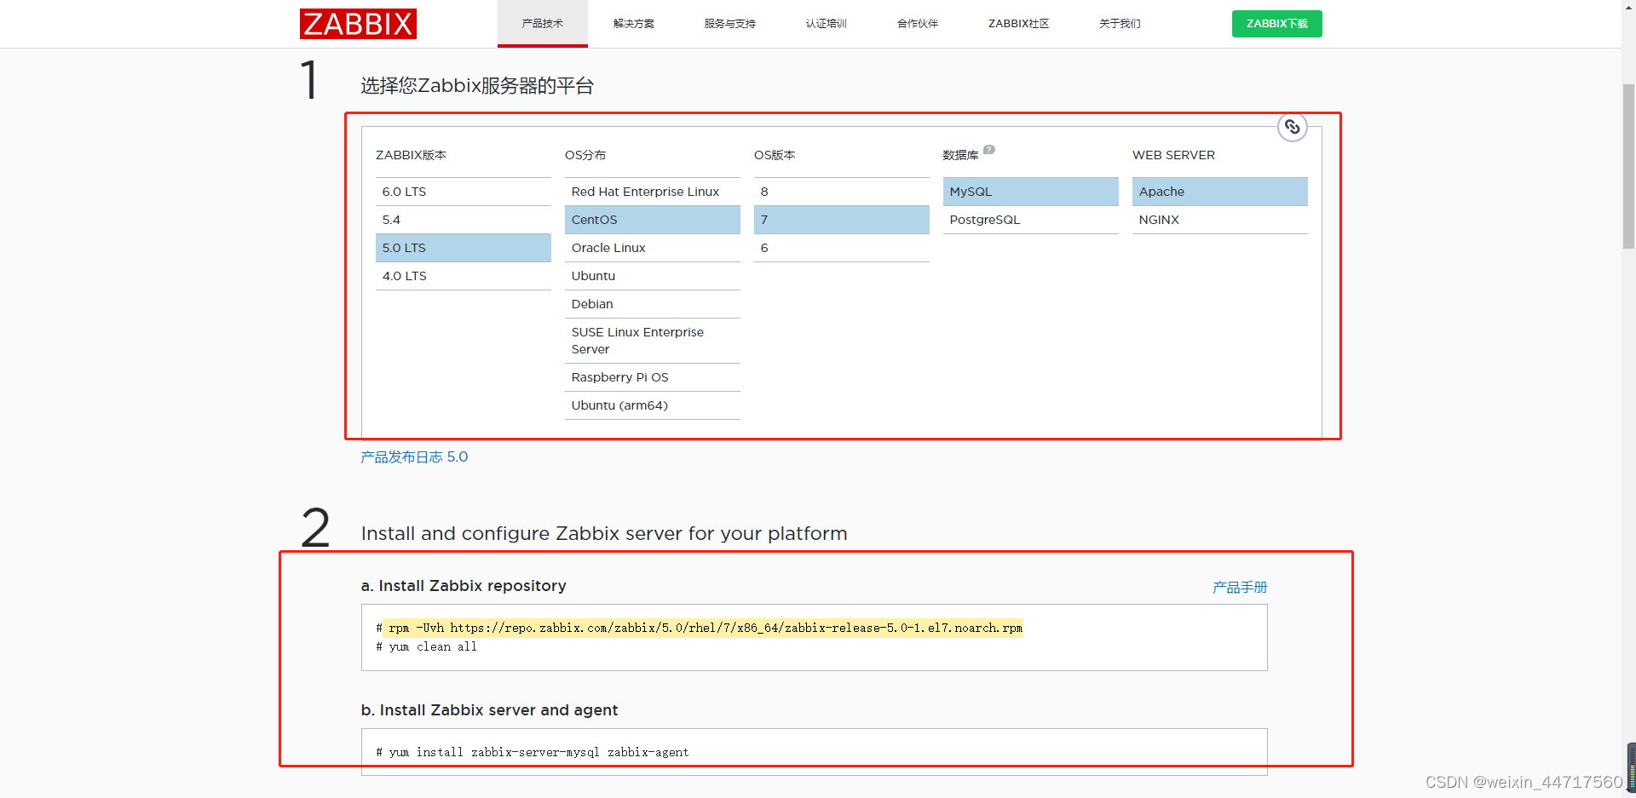Image resolution: width=1636 pixels, height=798 pixels.
Task: Choose Ubuntu distribution
Action: pos(653,276)
